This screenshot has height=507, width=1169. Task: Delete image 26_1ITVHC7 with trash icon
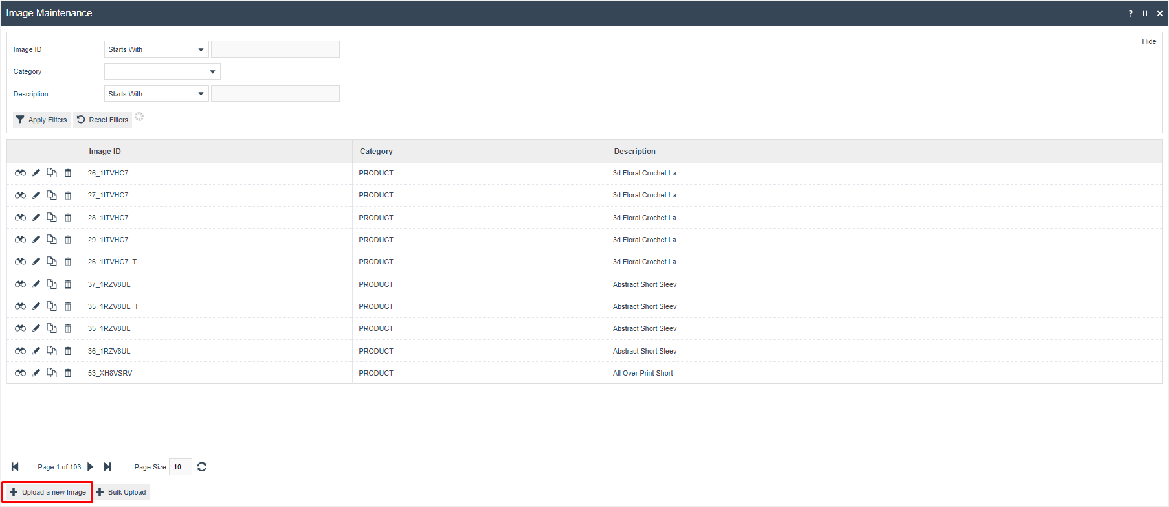[68, 173]
